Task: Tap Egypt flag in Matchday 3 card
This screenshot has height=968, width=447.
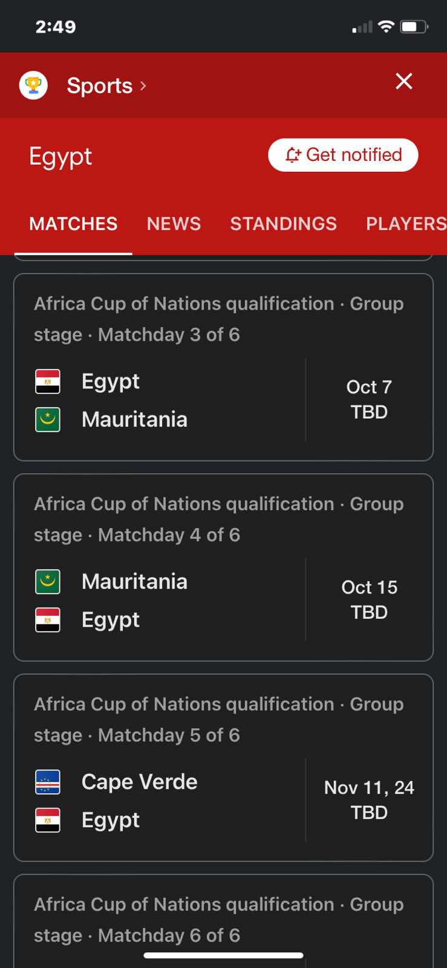Action: tap(48, 382)
